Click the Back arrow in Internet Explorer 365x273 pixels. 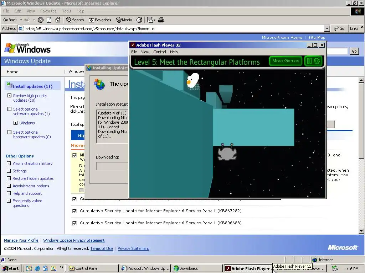pos(10,20)
